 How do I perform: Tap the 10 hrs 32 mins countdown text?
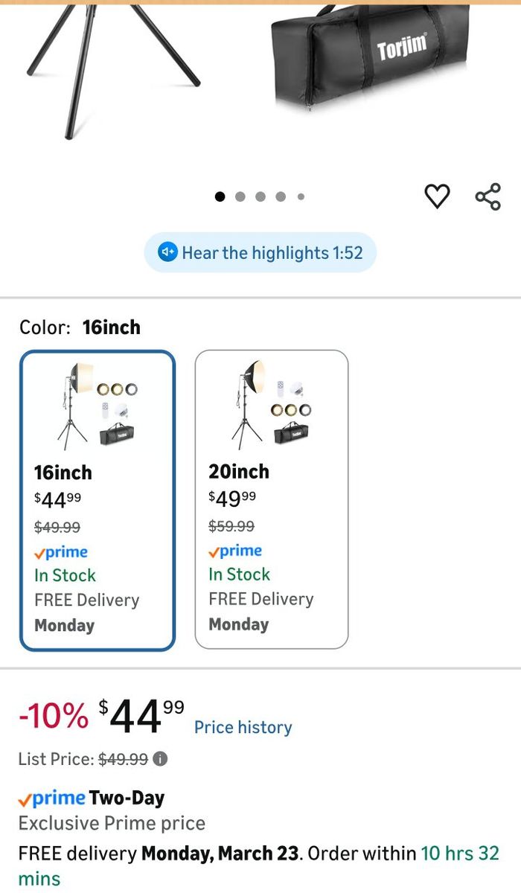point(459,853)
